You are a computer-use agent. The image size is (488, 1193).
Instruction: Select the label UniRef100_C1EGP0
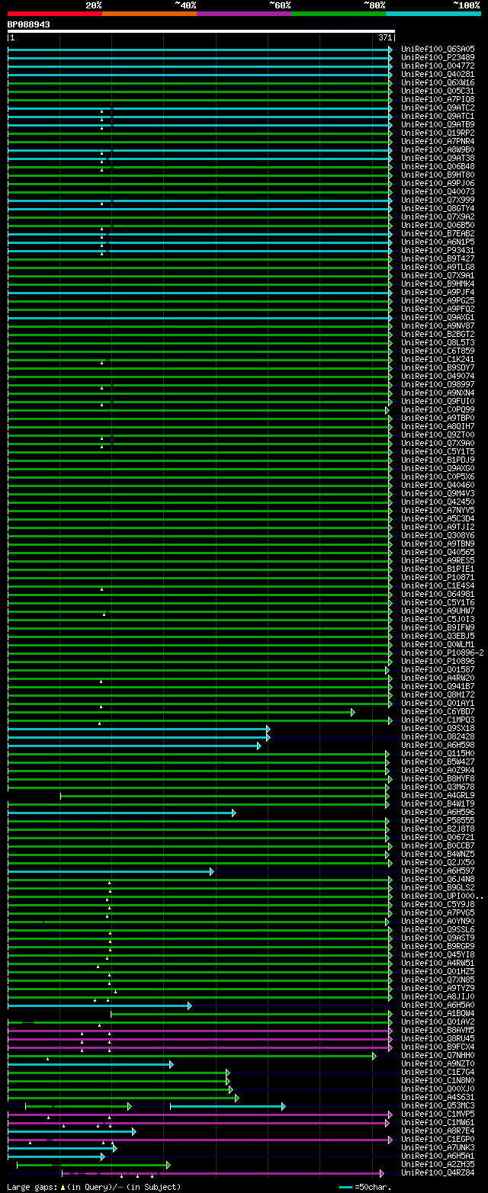(437, 1139)
